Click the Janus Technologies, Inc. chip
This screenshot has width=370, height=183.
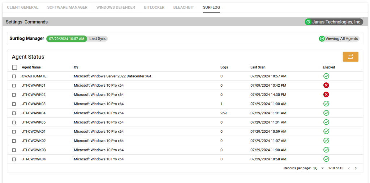(x=334, y=22)
